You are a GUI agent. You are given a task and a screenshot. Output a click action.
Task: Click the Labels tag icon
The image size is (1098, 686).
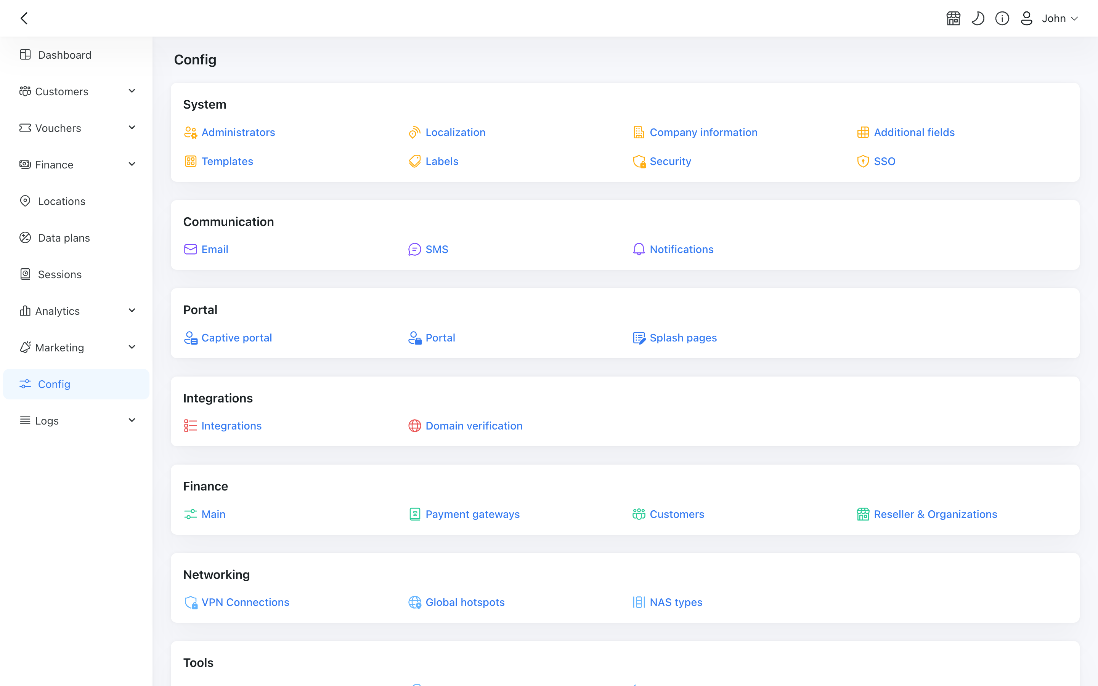[415, 162]
